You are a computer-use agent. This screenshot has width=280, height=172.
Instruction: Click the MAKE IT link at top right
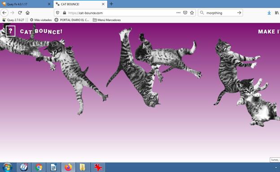tap(269, 32)
